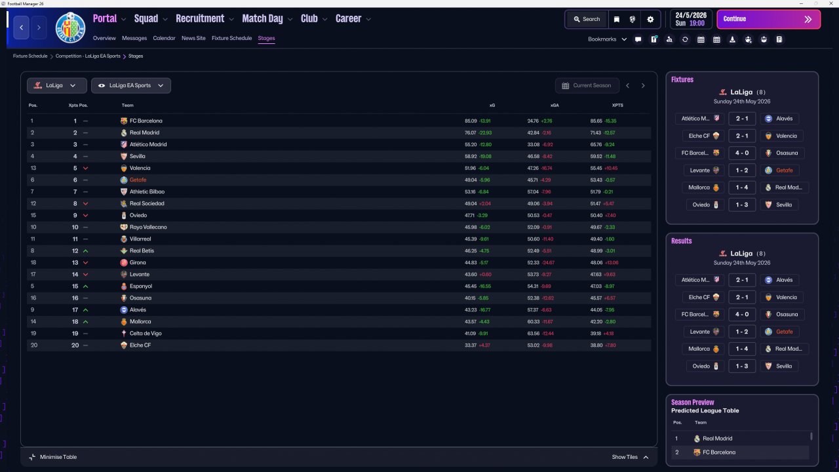
Task: Open the date and time display
Action: 690,20
